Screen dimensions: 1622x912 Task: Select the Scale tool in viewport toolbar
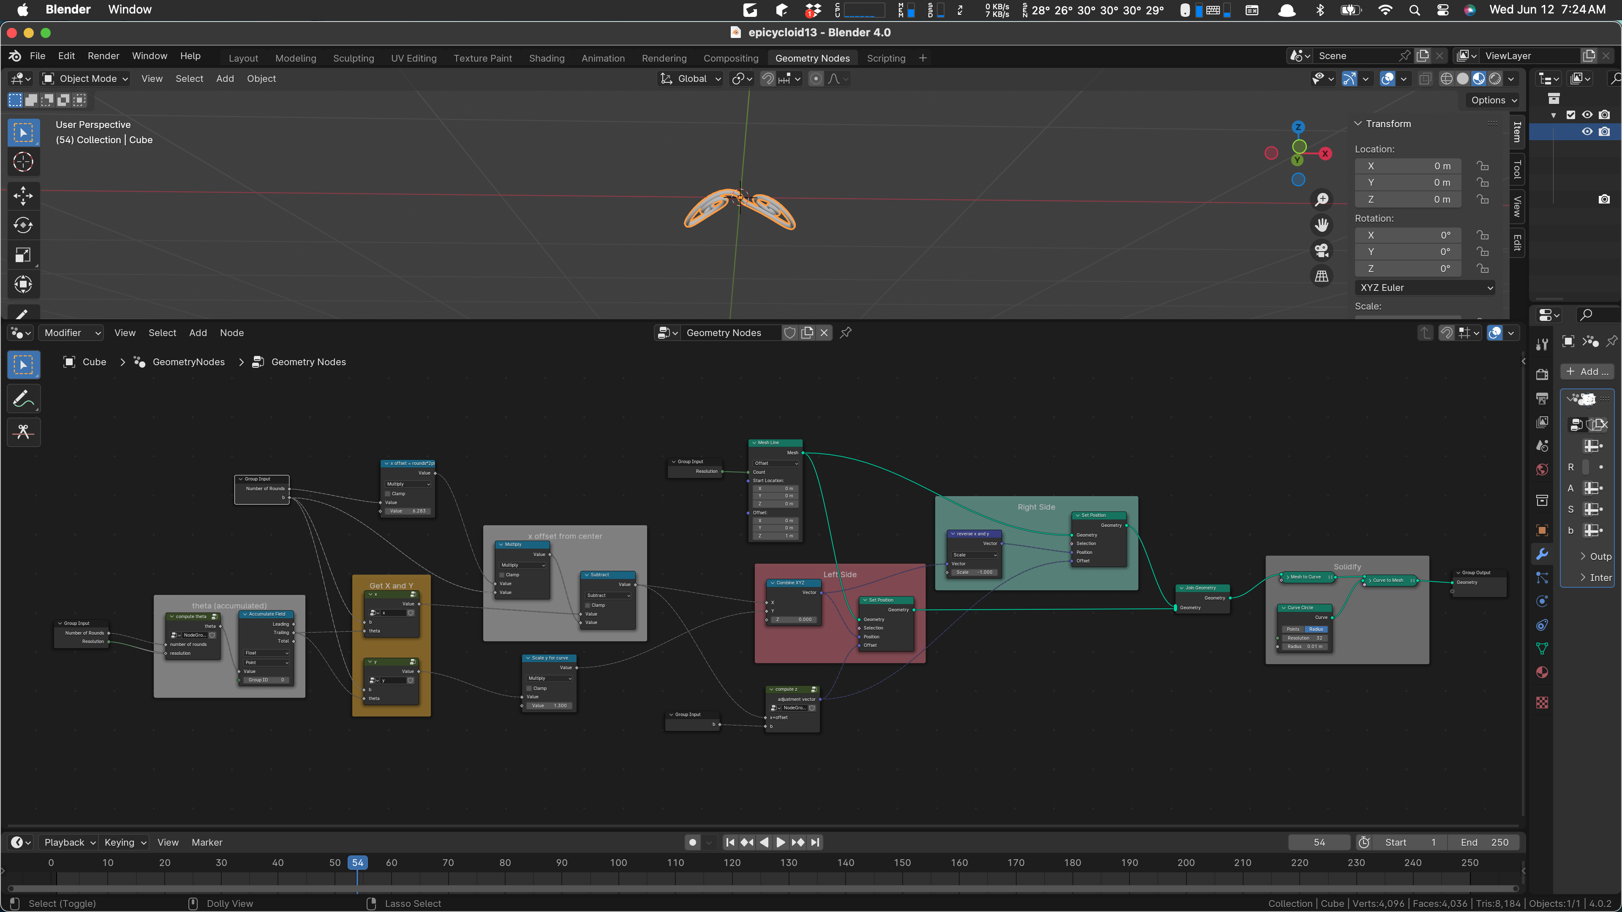[x=23, y=255]
